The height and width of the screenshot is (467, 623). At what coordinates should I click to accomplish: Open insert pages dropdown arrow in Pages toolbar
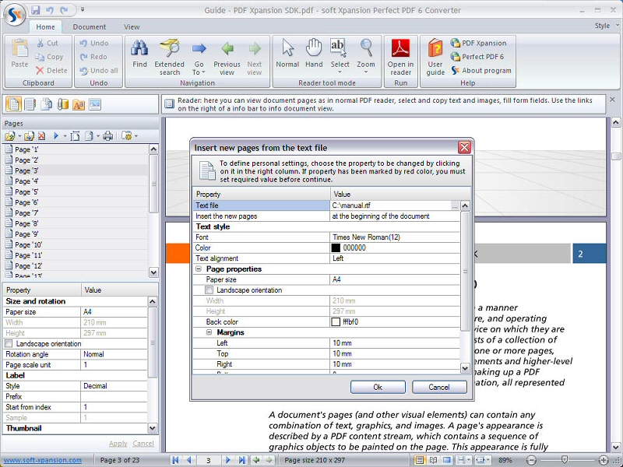19,136
